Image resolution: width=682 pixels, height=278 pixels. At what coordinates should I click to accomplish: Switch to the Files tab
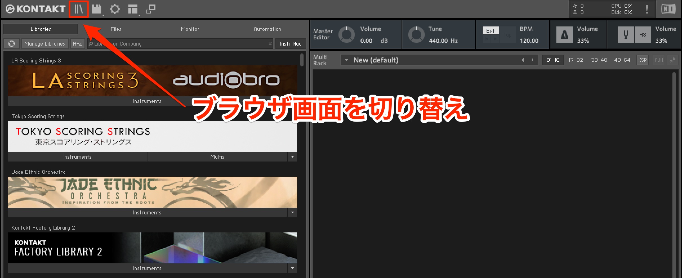point(116,29)
